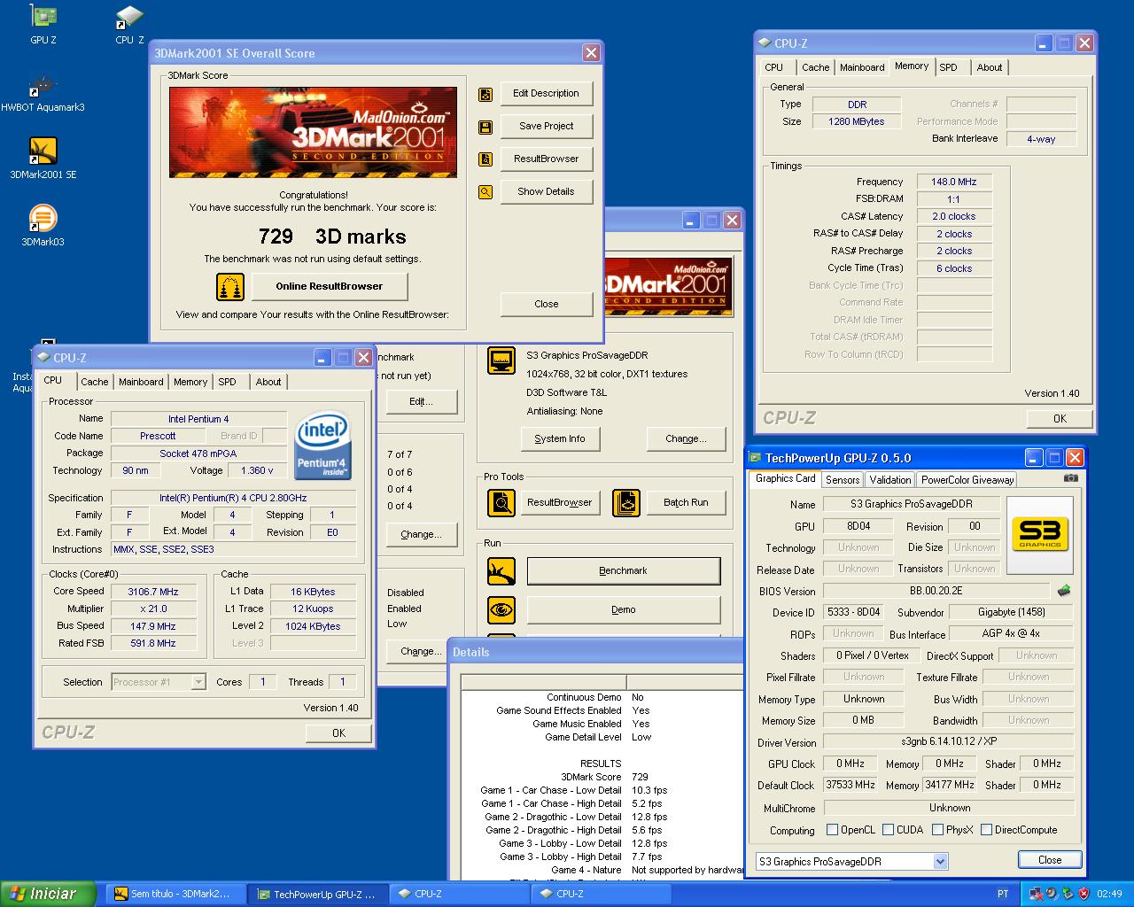Click the Change button beside display settings

pos(686,439)
